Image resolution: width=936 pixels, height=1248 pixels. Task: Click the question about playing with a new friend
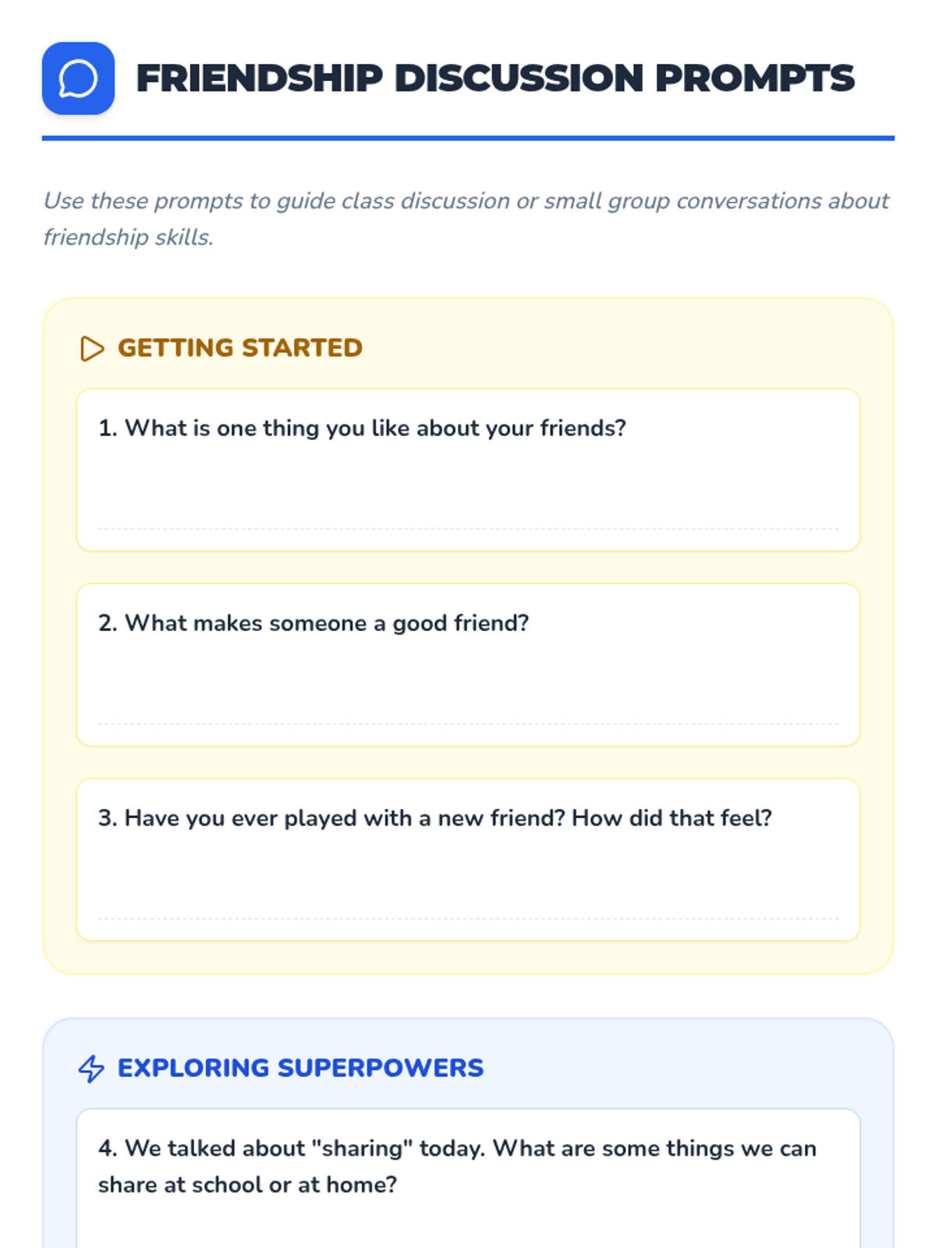click(434, 818)
